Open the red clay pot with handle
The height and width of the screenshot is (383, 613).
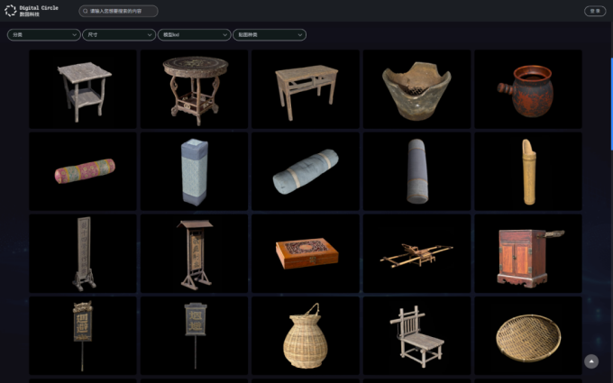(x=528, y=89)
